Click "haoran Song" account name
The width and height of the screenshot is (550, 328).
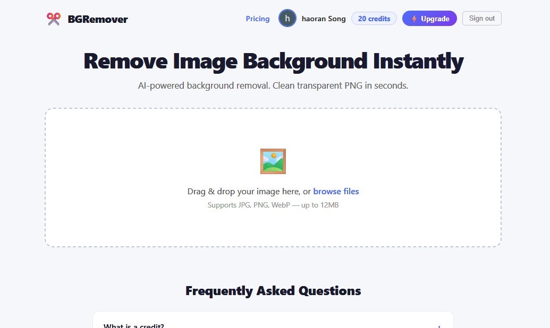[x=323, y=19]
